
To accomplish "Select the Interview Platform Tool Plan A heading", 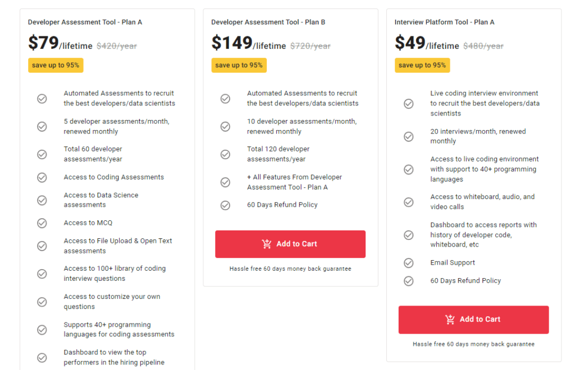I will [444, 22].
